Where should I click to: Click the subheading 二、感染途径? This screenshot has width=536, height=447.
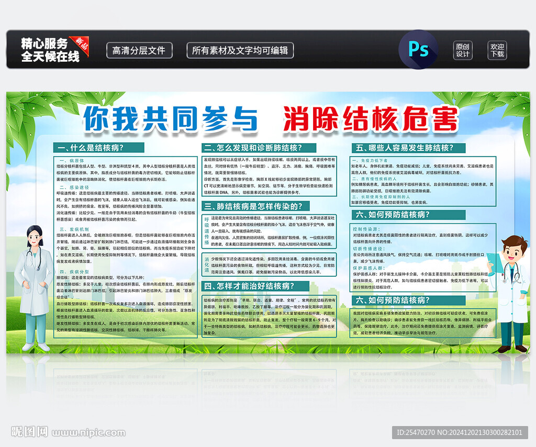[x=74, y=188]
